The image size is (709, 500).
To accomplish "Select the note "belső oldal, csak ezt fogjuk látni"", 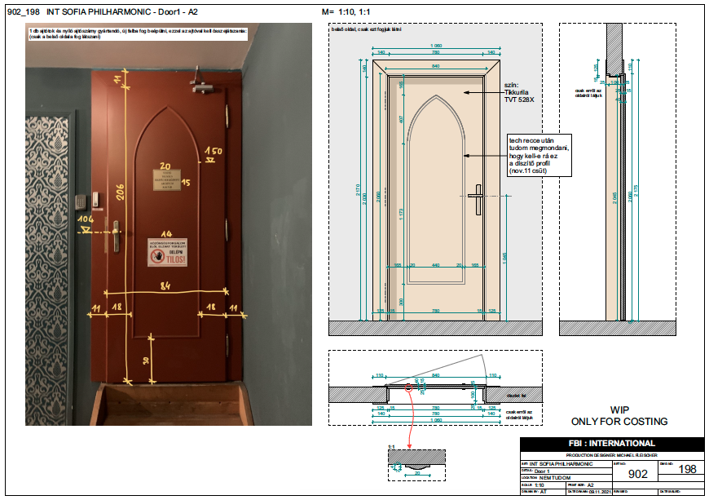I will coord(367,29).
